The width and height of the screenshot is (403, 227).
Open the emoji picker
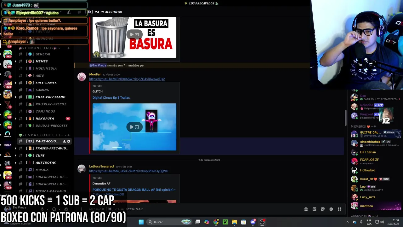[331, 209]
